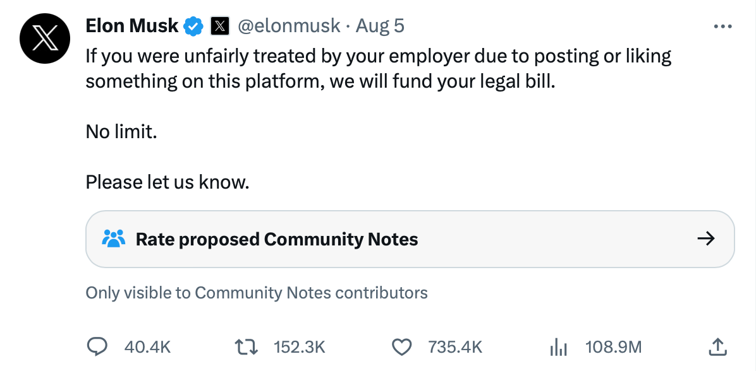This screenshot has width=756, height=371.
Task: Click the Community Notes people icon
Action: [114, 239]
